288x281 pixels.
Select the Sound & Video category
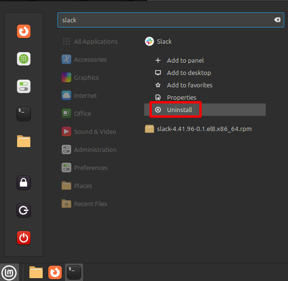pos(89,131)
